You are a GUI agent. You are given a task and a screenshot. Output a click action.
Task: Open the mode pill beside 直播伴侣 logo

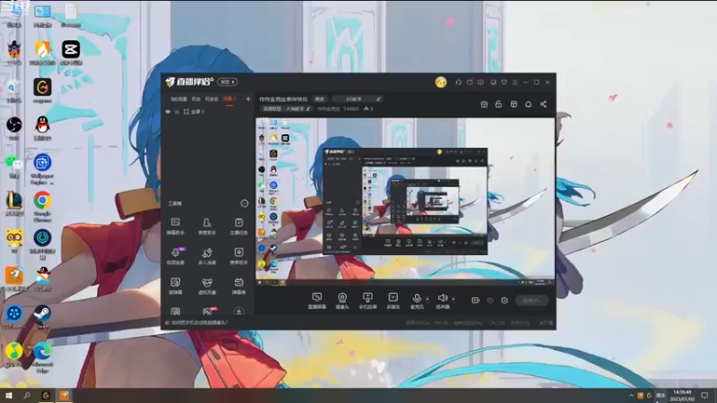228,81
